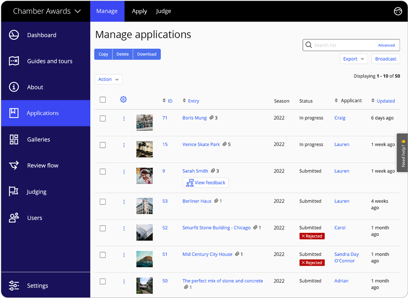Expand the Export dropdown
Image resolution: width=408 pixels, height=299 pixels.
pos(353,59)
